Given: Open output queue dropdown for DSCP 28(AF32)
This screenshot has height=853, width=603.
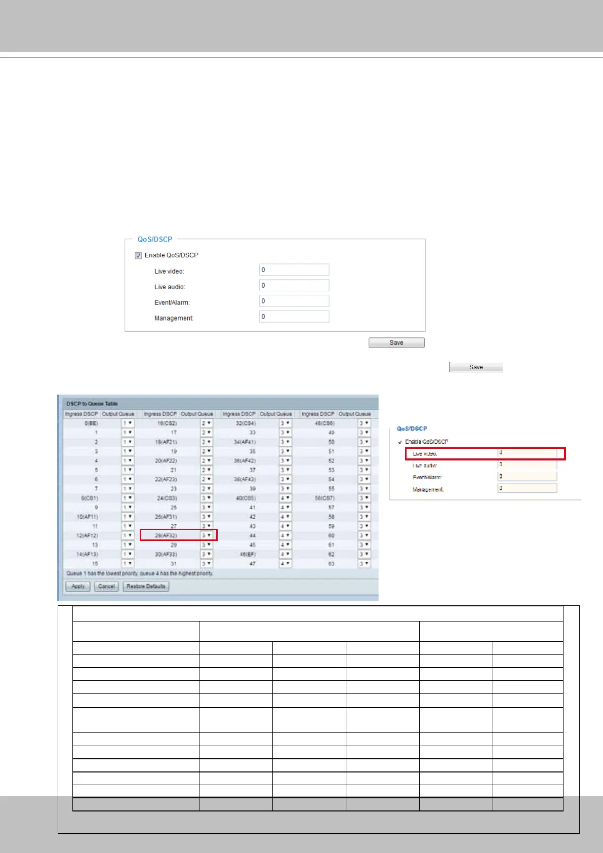Looking at the screenshot, I should [x=207, y=535].
